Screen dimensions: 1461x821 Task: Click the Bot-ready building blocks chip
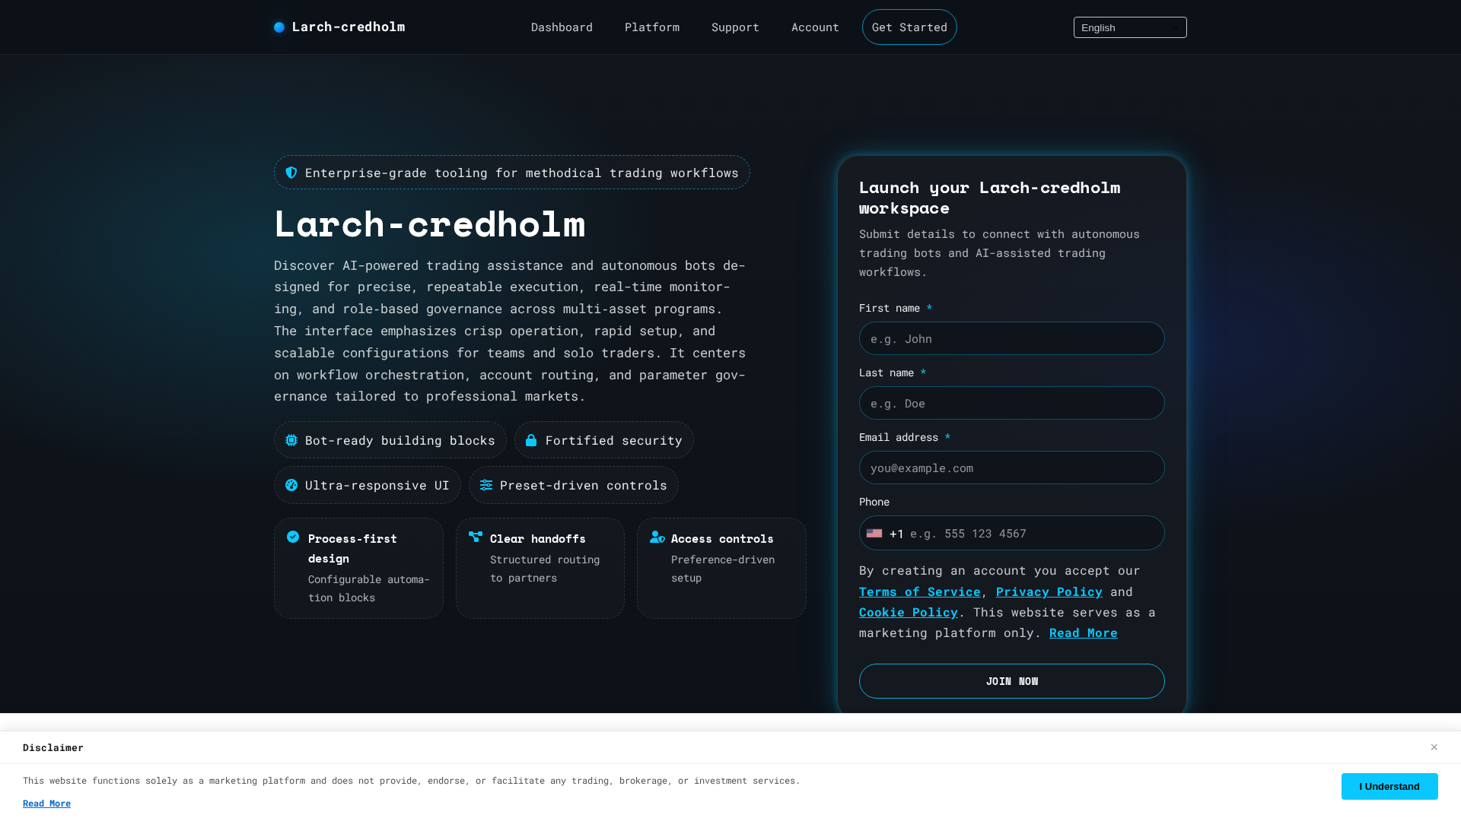click(x=390, y=440)
